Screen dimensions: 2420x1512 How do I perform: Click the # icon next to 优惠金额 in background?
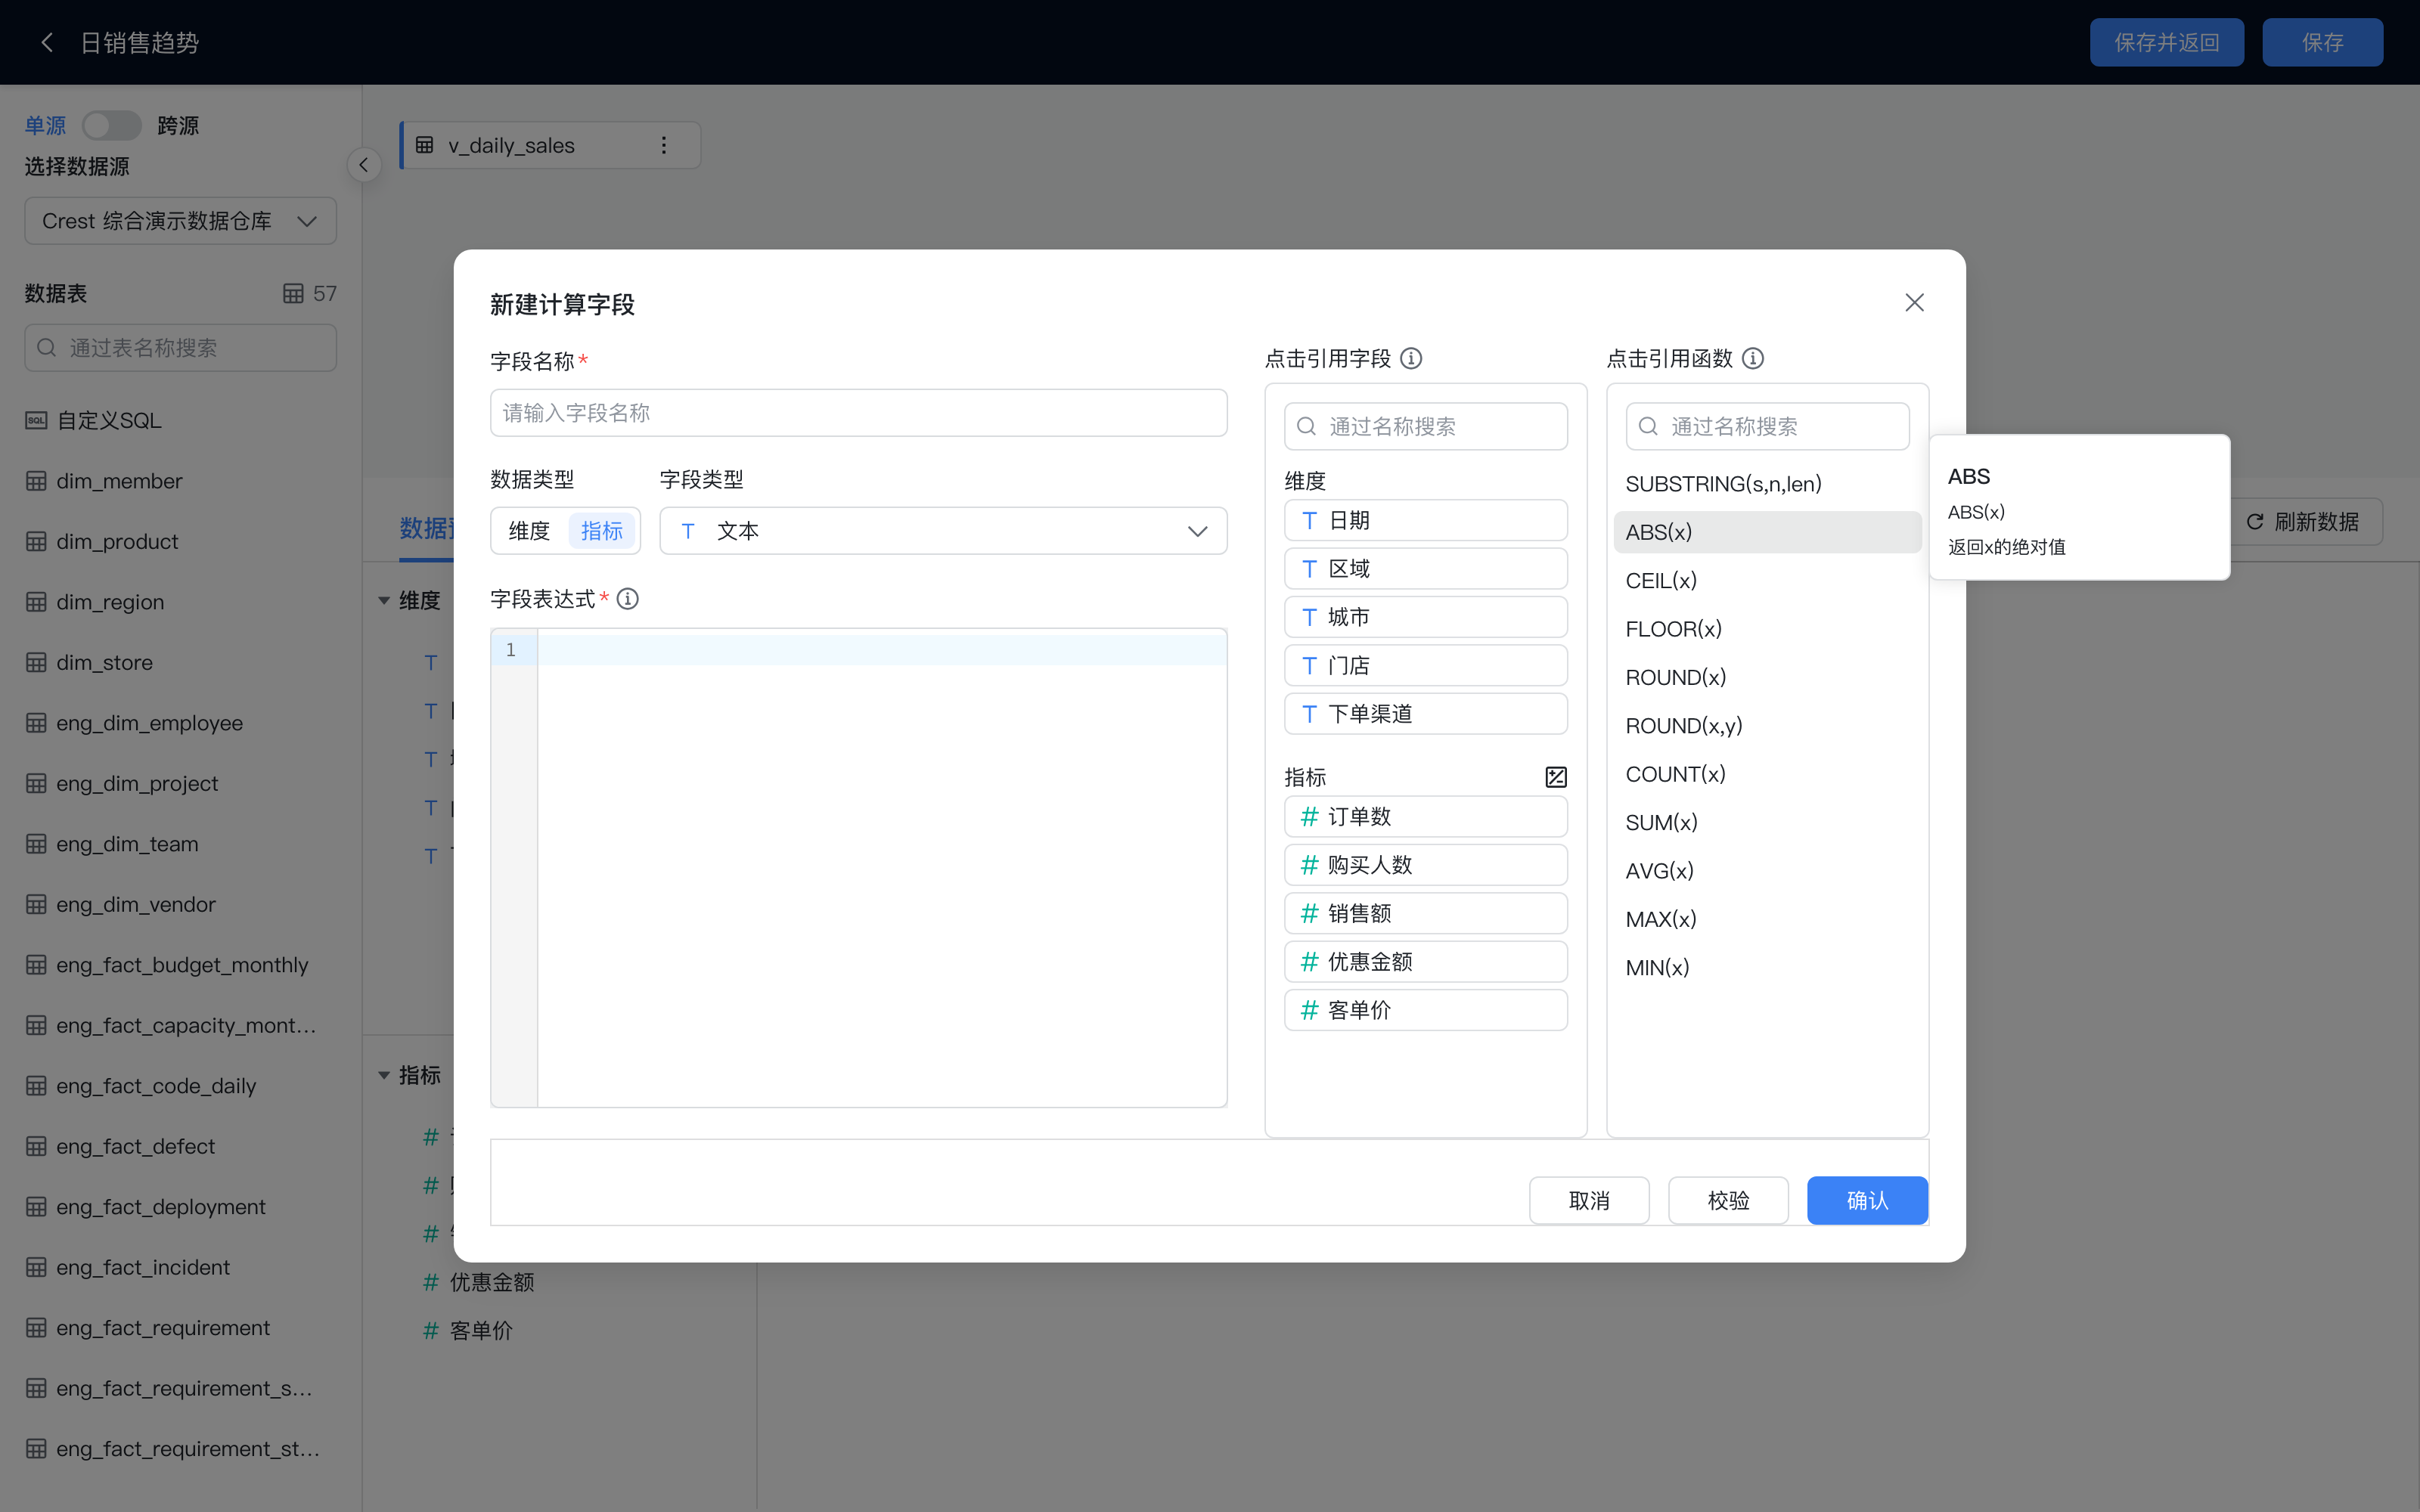[431, 1282]
